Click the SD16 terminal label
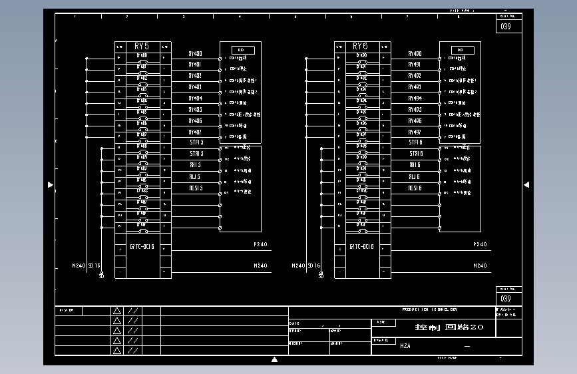The height and width of the screenshot is (374, 577). [314, 266]
